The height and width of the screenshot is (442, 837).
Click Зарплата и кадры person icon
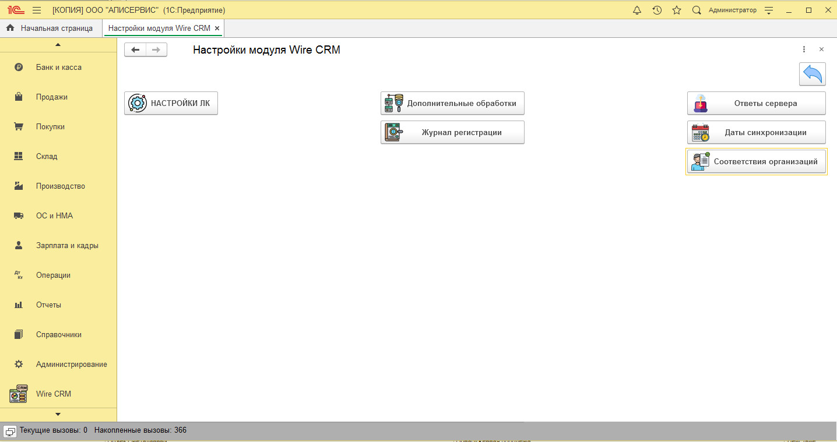coord(19,245)
